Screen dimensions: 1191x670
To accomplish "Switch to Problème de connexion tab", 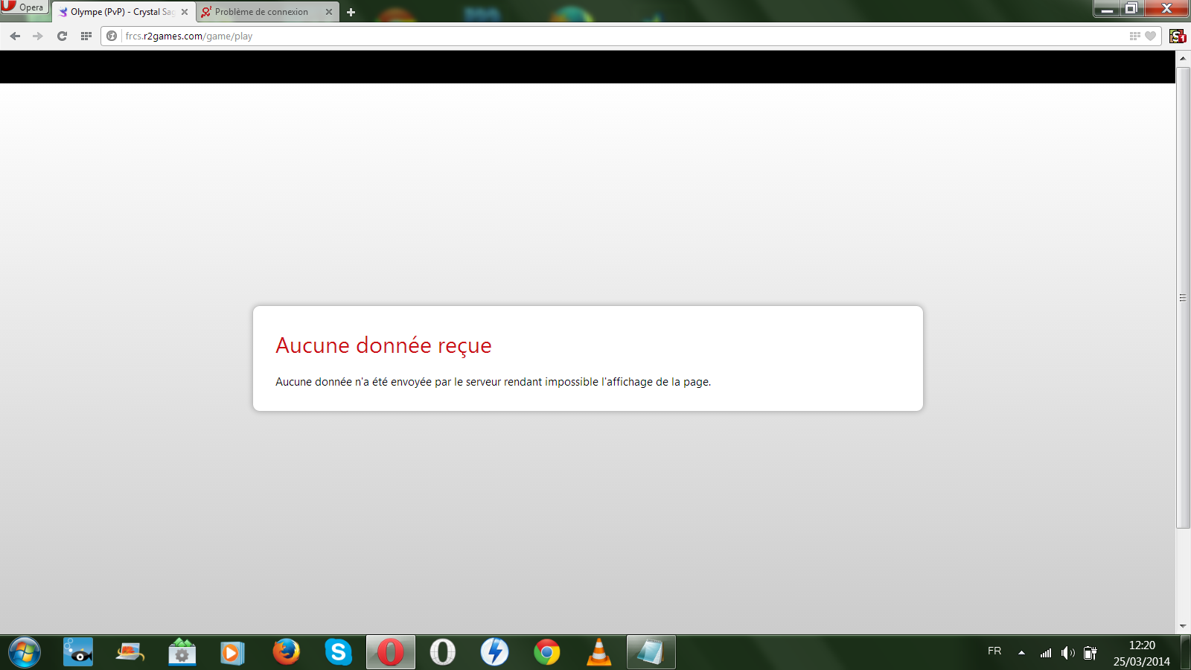I will 261,12.
